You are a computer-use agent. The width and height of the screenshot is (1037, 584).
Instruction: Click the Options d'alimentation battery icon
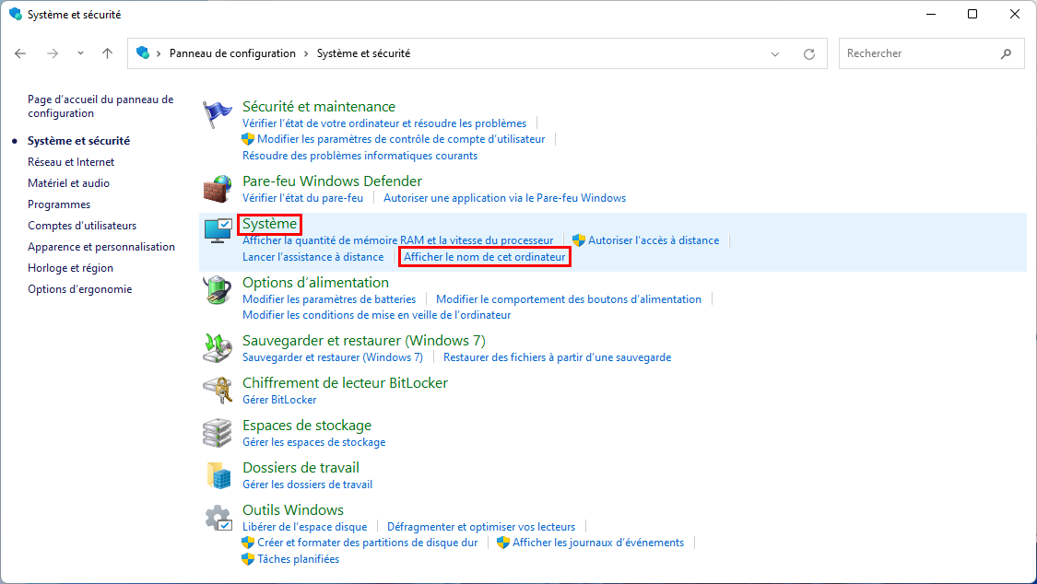click(217, 290)
